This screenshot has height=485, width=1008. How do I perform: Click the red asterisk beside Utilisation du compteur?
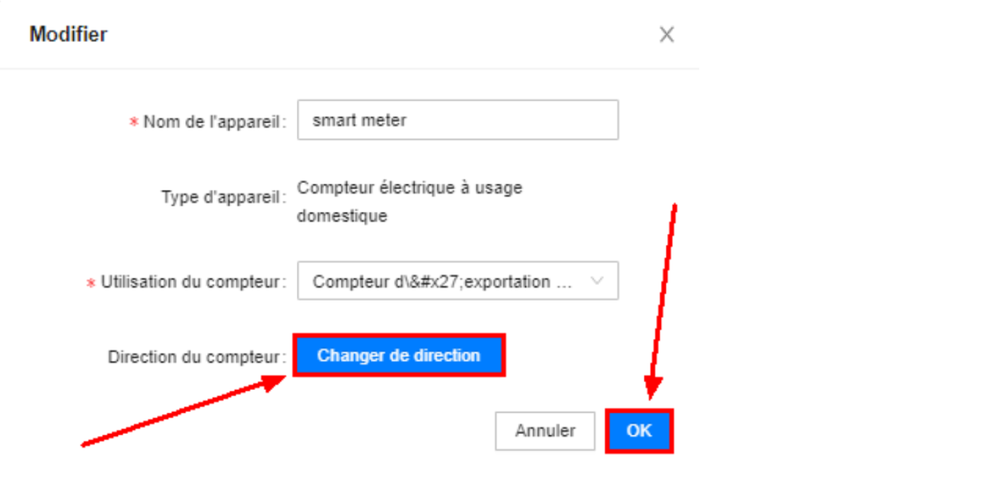point(91,282)
